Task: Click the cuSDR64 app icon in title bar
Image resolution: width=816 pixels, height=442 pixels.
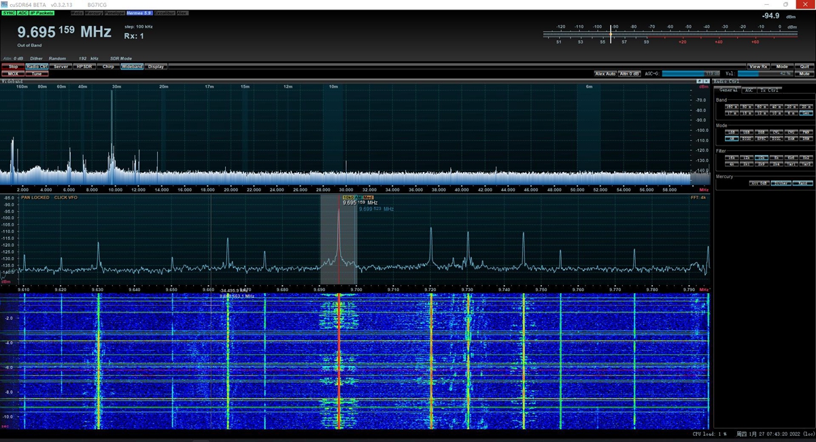Action: point(5,4)
